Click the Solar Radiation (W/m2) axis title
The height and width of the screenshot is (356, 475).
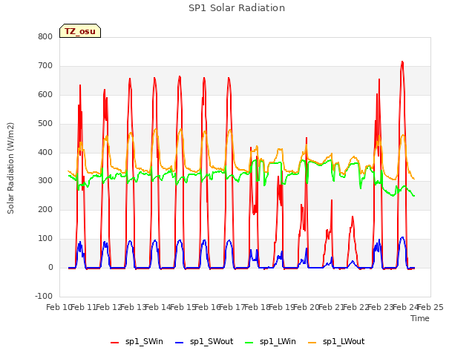point(10,168)
